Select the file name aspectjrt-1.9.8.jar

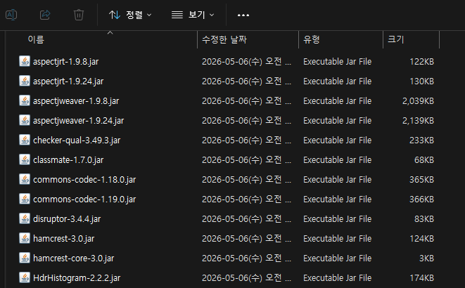[x=66, y=62]
